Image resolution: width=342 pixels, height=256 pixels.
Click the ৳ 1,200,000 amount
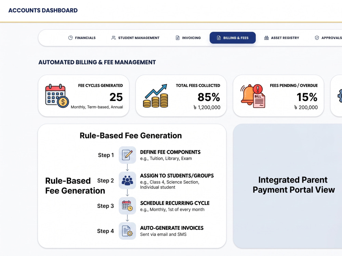point(207,107)
